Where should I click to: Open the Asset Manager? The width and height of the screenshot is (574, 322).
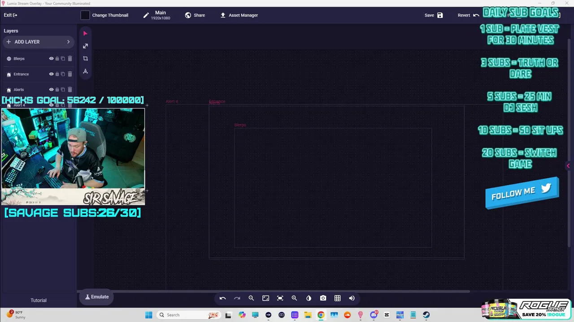(239, 15)
